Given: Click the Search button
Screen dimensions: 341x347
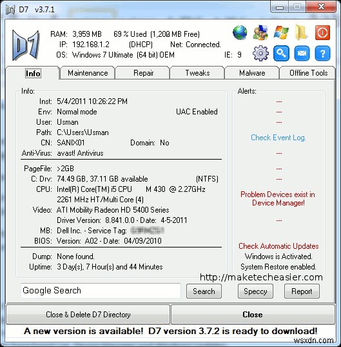Looking at the screenshot, I should click(x=204, y=291).
